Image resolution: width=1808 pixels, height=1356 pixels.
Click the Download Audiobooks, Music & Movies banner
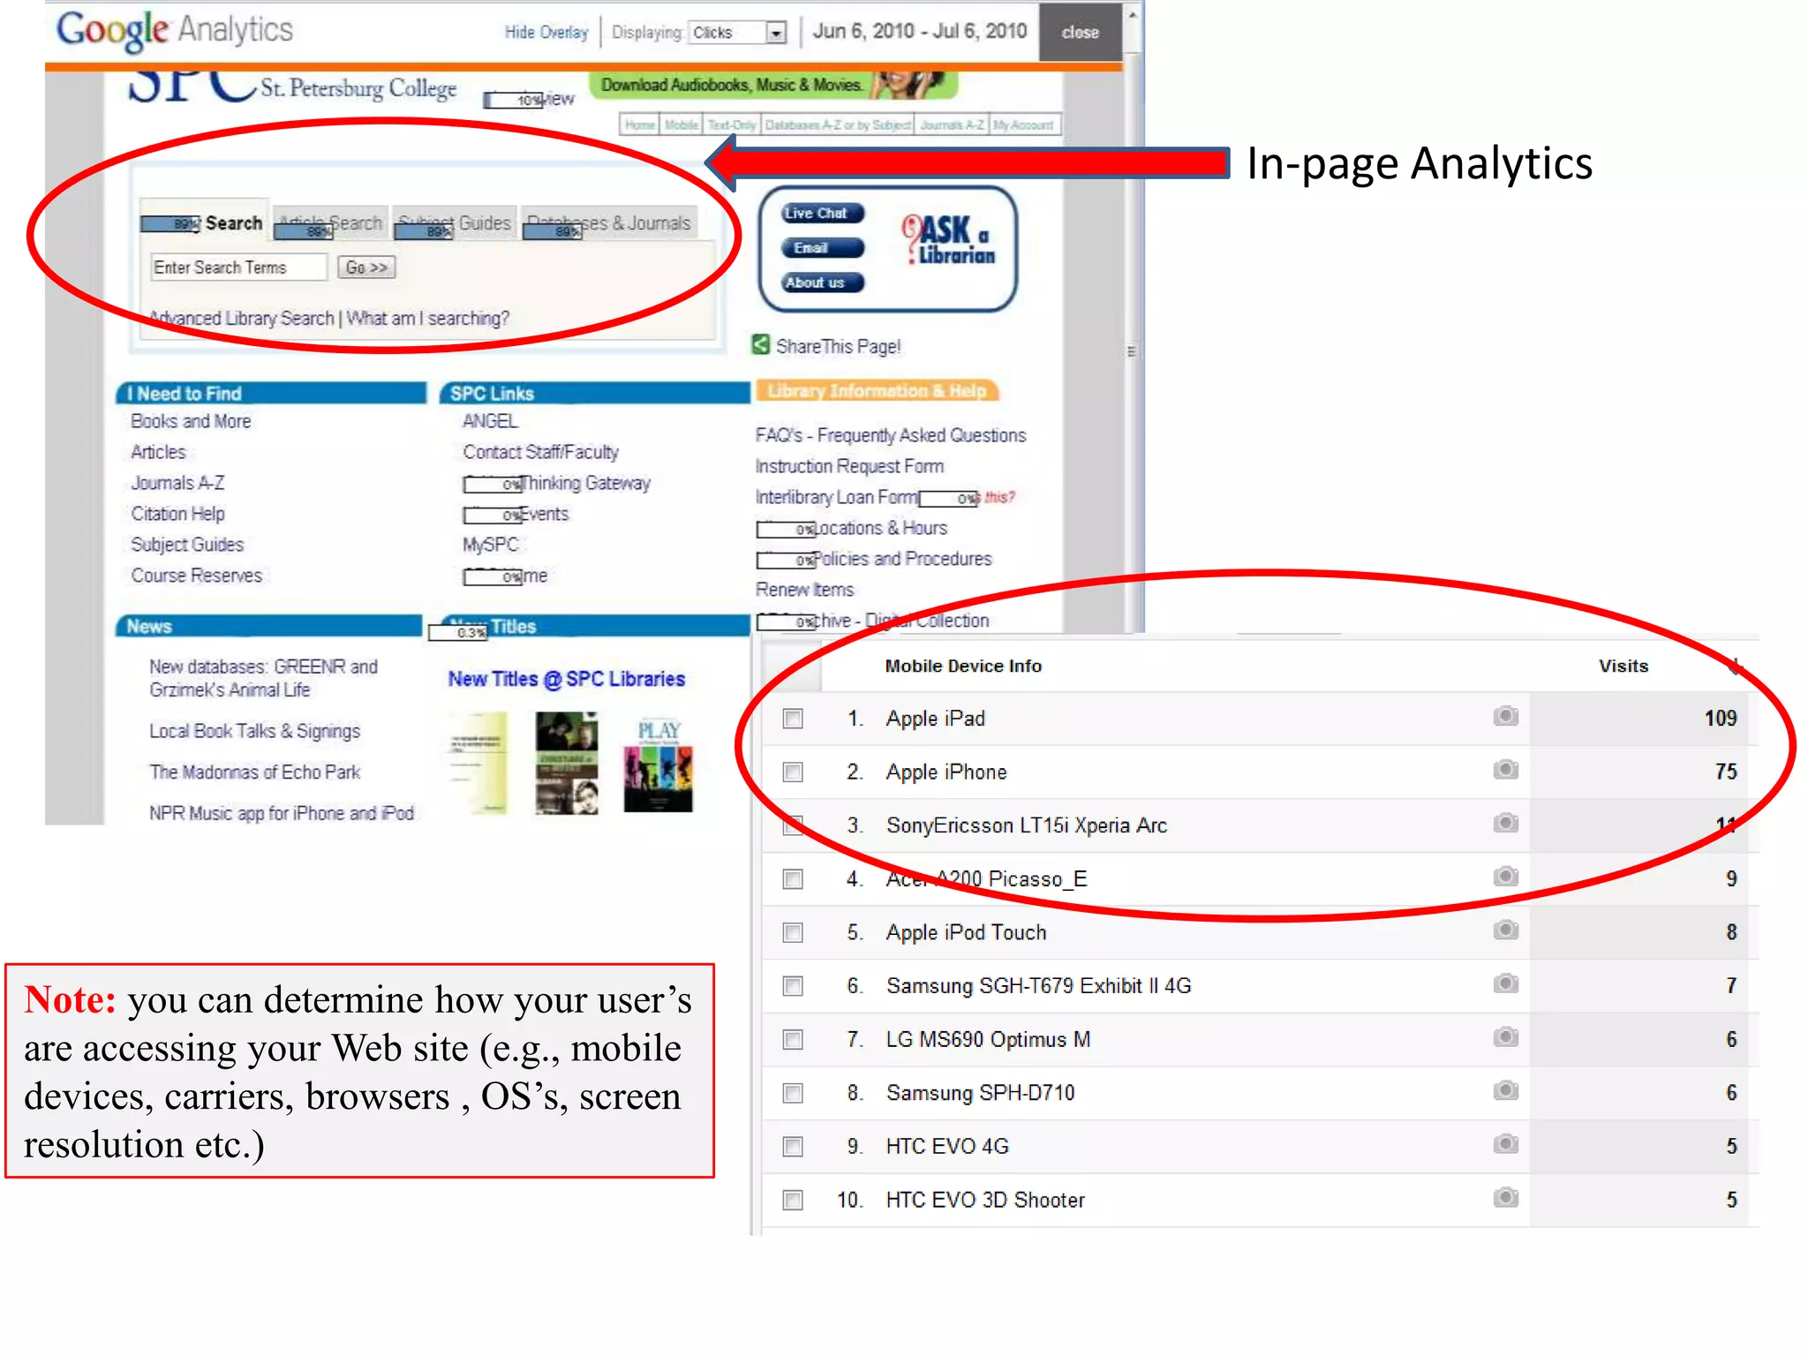(773, 85)
